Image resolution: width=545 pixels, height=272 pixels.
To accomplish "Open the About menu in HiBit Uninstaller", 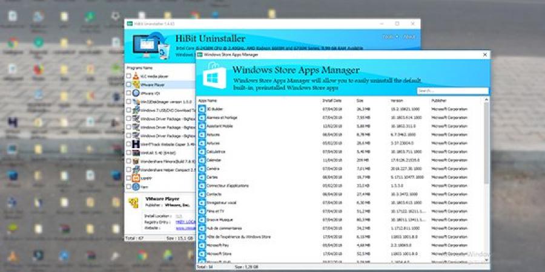I will pos(409,37).
